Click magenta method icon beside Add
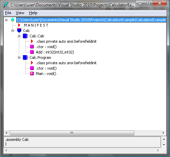 click(x=32, y=52)
